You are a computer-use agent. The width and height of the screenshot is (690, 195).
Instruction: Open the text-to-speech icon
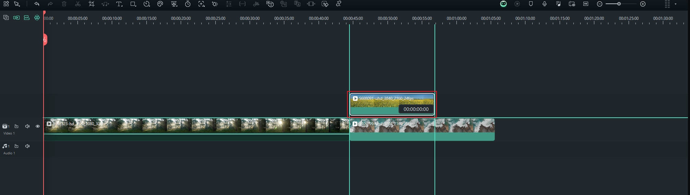[284, 4]
